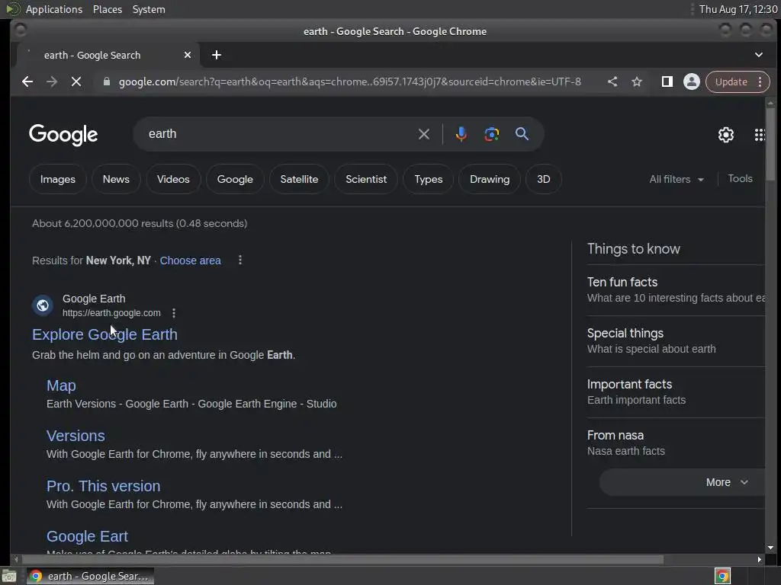The height and width of the screenshot is (585, 781).
Task: Open the Chrome profile avatar
Action: click(691, 82)
